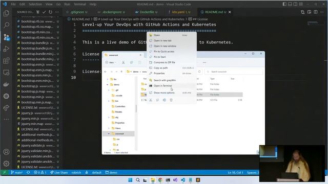Expand the Views folder in navigation pane
Image resolution: width=328 pixels, height=184 pixels.
[x=109, y=128]
